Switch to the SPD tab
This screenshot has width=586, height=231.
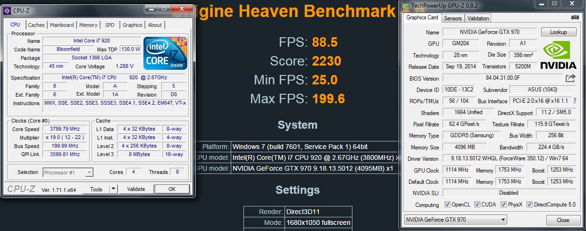[109, 25]
